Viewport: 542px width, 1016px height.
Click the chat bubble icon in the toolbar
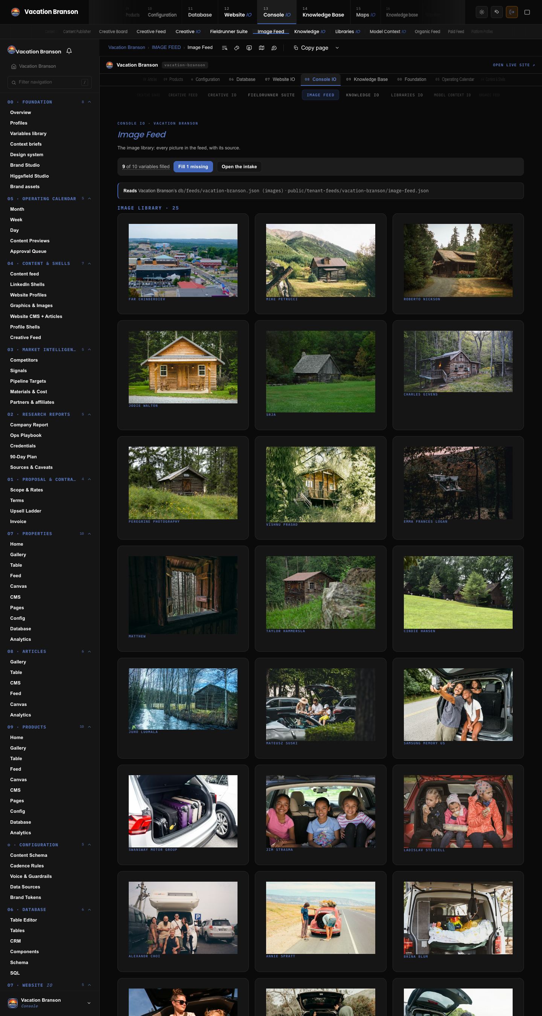pyautogui.click(x=274, y=48)
